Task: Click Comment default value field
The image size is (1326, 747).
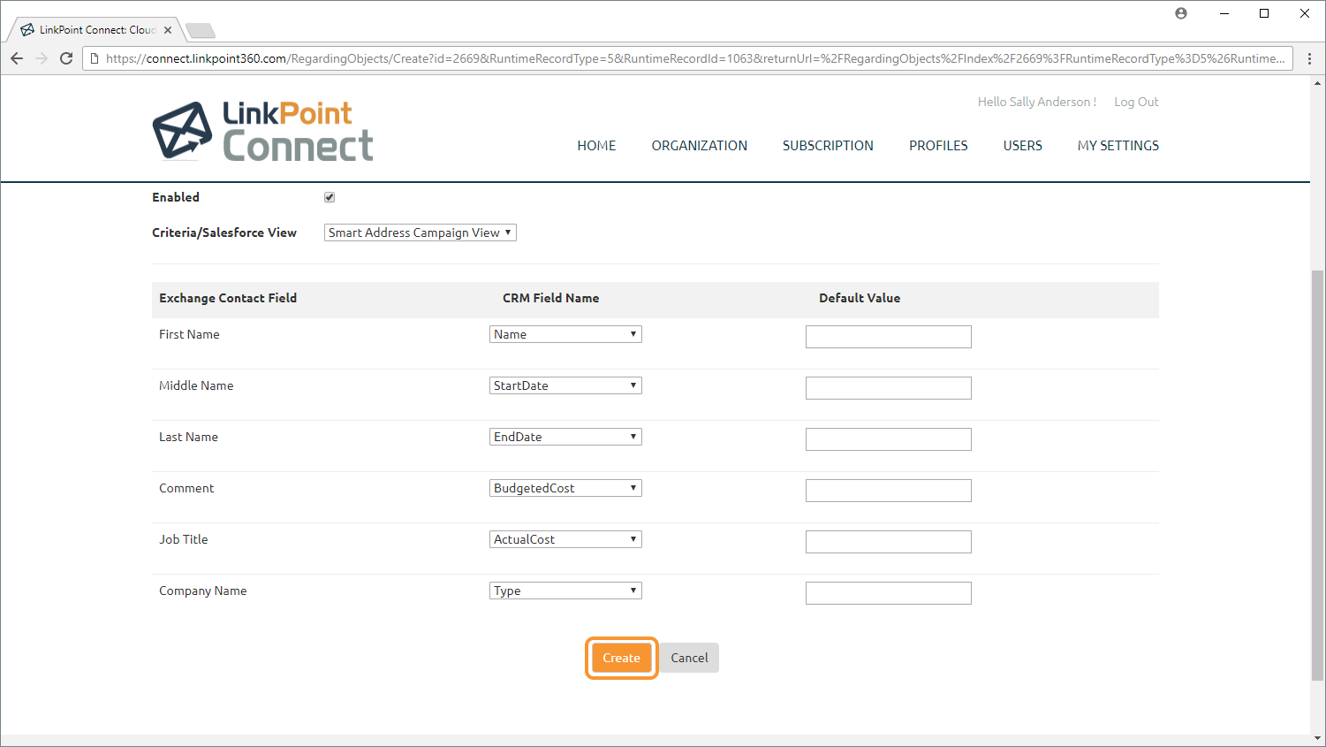Action: (889, 491)
